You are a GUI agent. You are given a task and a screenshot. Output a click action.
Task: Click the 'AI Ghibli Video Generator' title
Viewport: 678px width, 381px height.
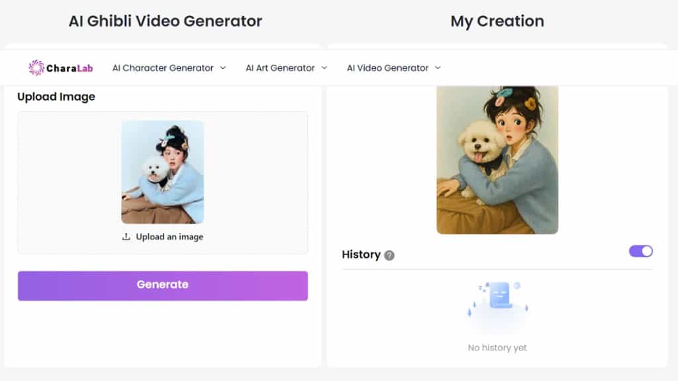point(166,21)
